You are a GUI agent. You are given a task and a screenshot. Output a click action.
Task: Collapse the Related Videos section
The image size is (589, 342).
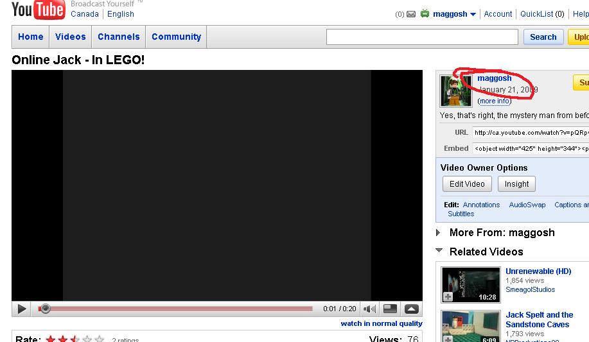tap(439, 250)
